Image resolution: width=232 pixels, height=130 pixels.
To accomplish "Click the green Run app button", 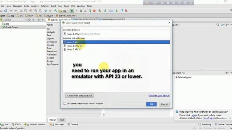I will (x=72, y=11).
